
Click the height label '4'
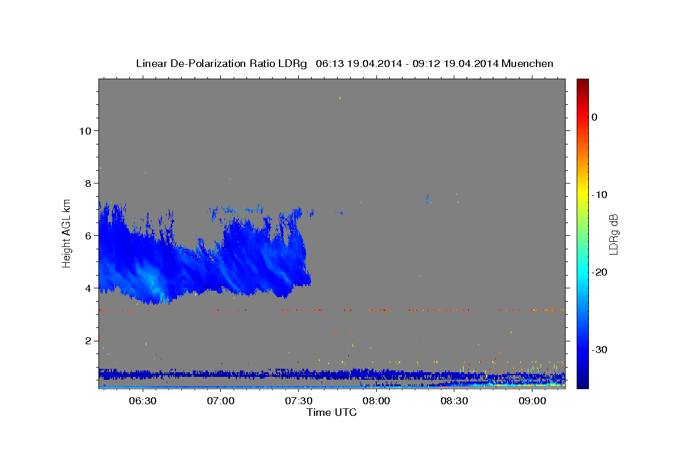(87, 288)
